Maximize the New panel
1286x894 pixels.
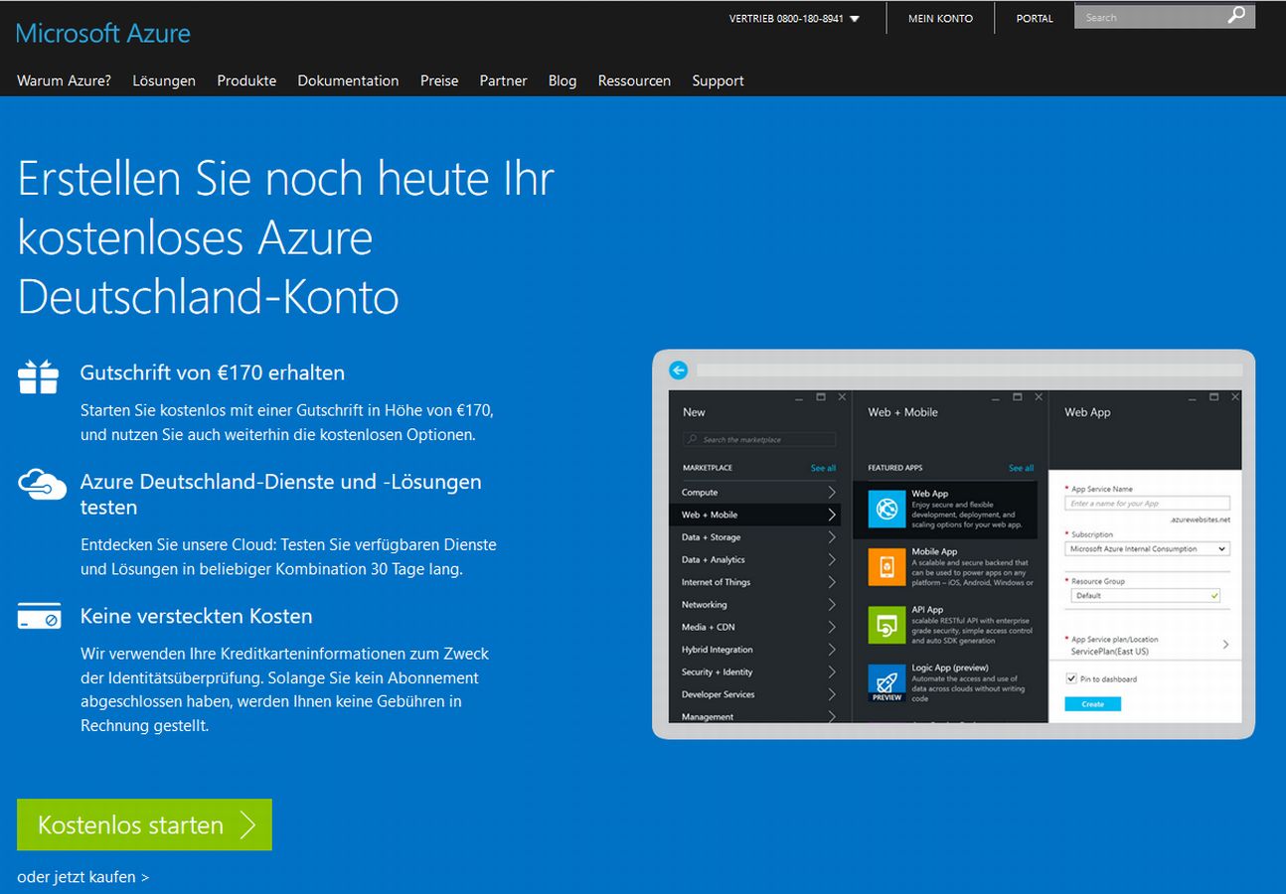click(x=821, y=396)
